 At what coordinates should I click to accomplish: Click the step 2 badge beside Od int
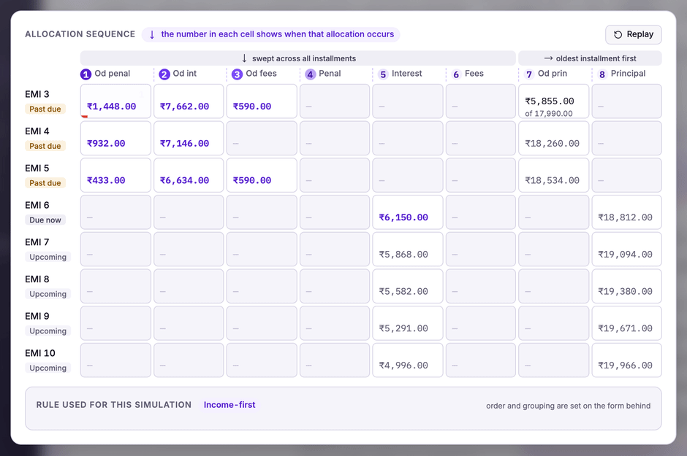point(164,74)
